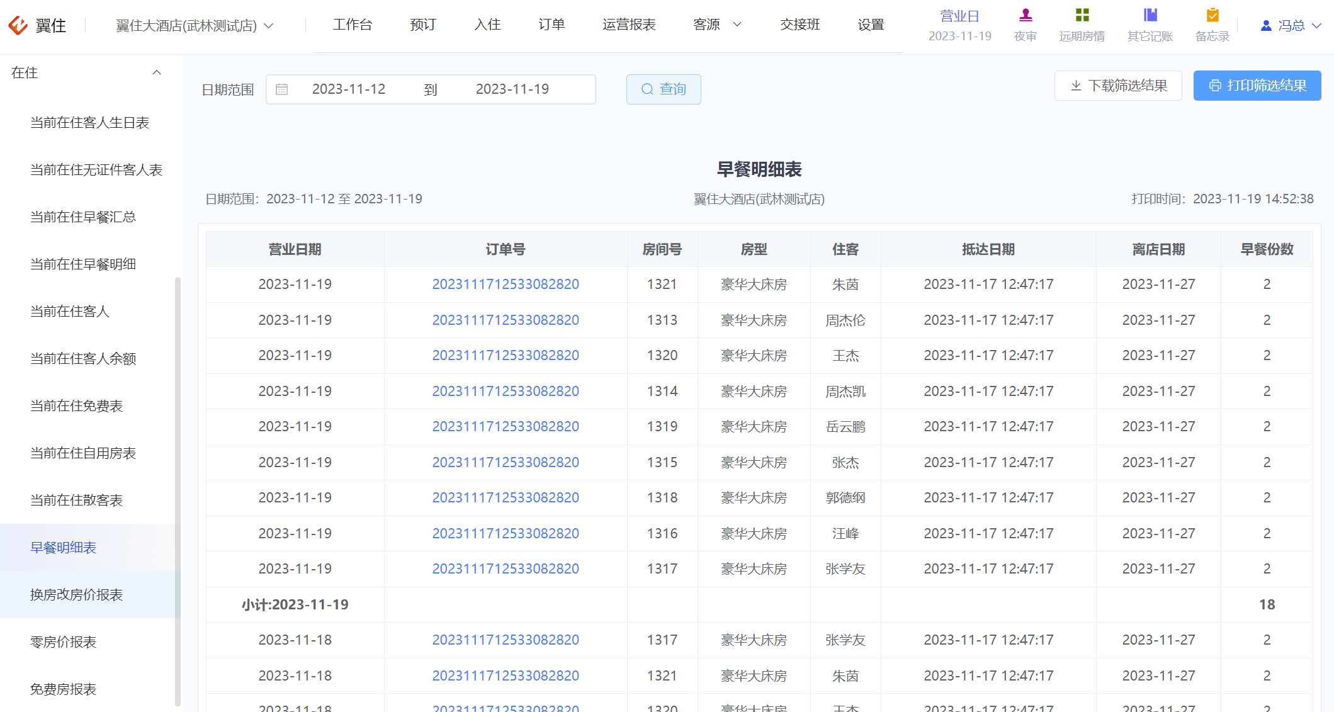
Task: Open the 其它记账 ledger icon
Action: (1150, 15)
